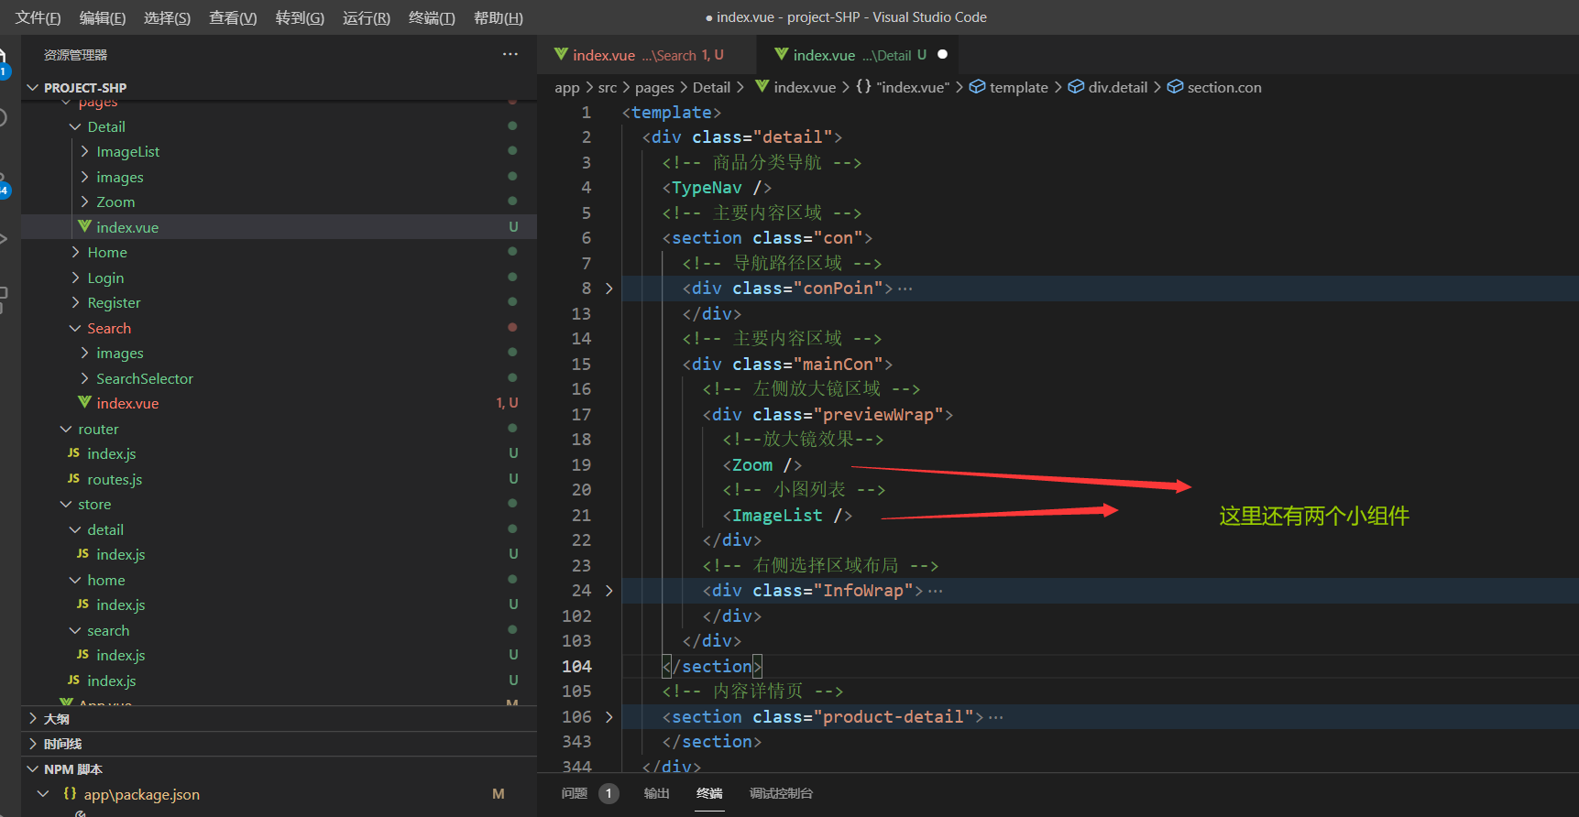Click JS icon of router index.js file
The image size is (1579, 817).
pos(73,452)
